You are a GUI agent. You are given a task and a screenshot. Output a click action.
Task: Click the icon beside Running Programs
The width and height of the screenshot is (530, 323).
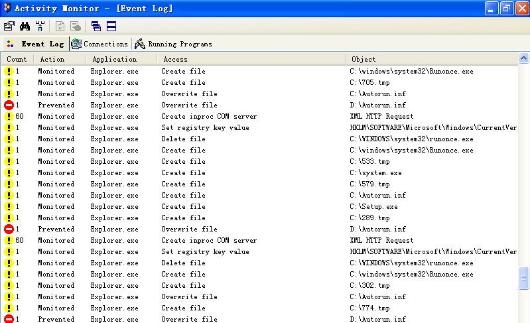(x=140, y=44)
